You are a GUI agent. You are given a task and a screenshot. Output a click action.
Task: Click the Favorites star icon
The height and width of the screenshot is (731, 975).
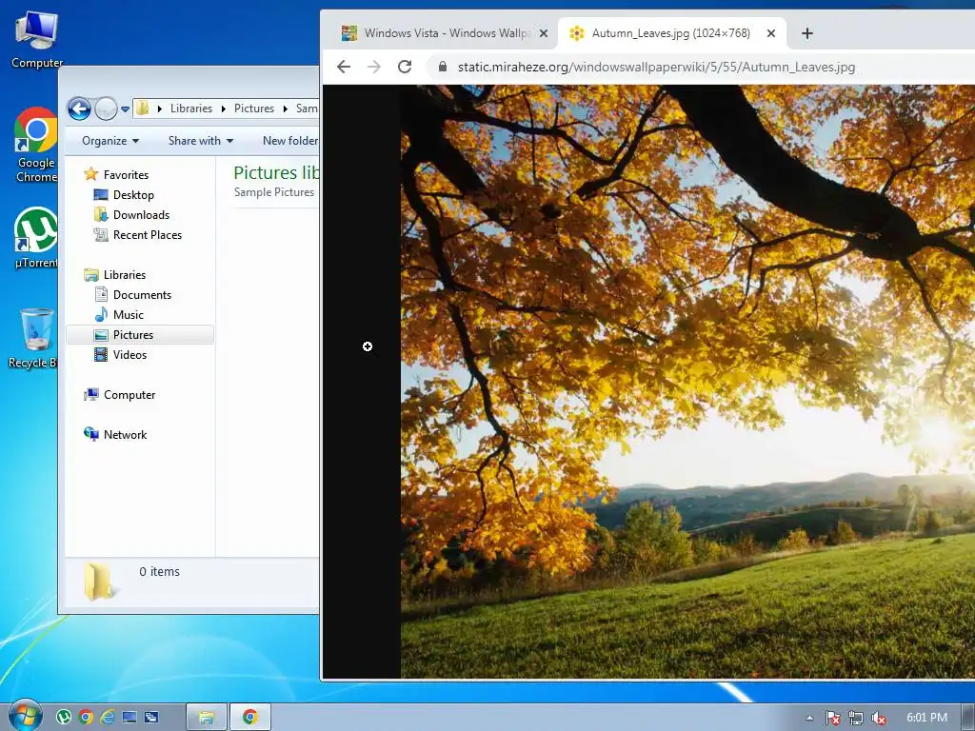91,174
